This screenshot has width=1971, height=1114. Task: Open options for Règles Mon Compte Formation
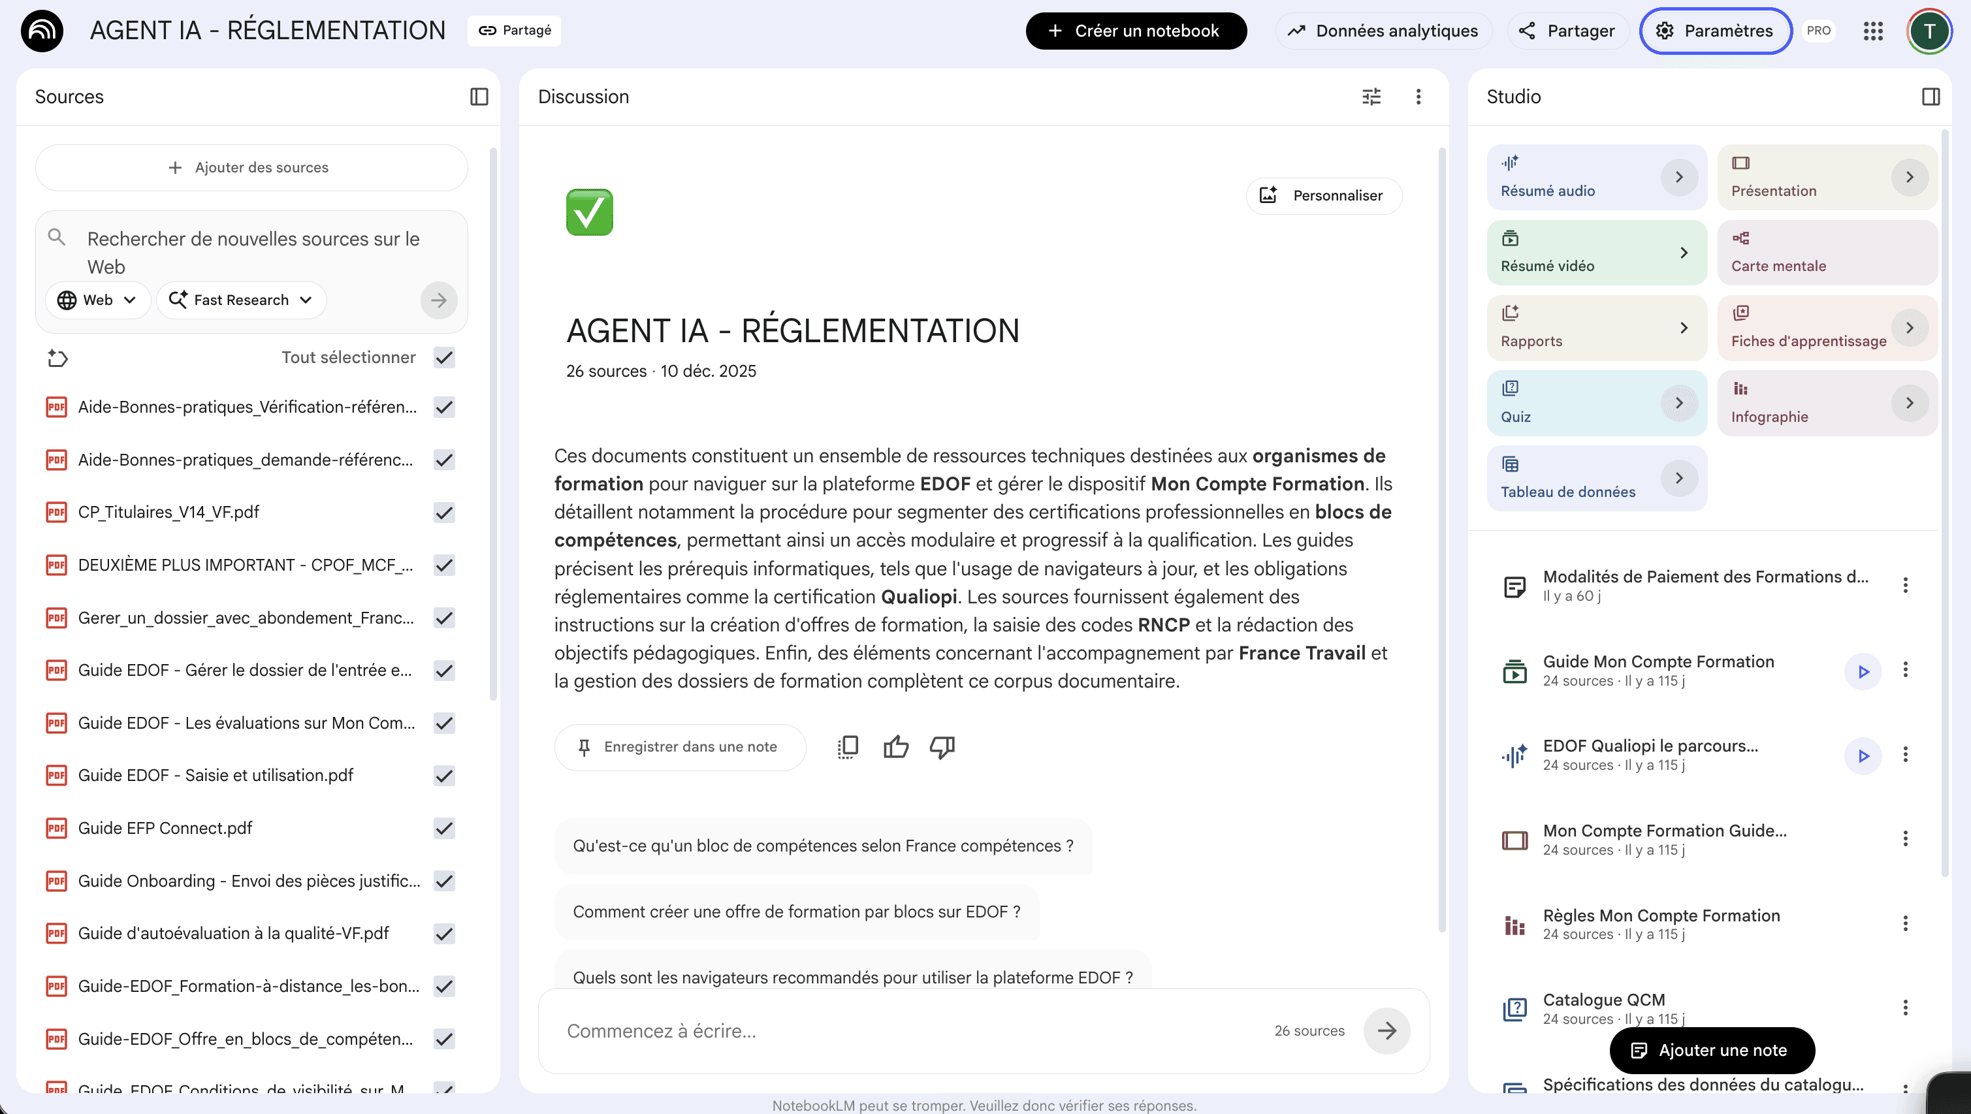pos(1905,923)
